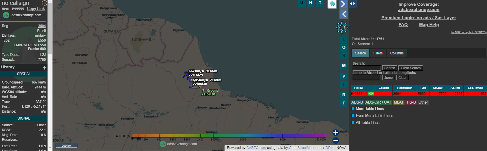Viewport: 487px width, 151px height.
Task: Enable More Table Lines checkbox
Action: [353, 109]
